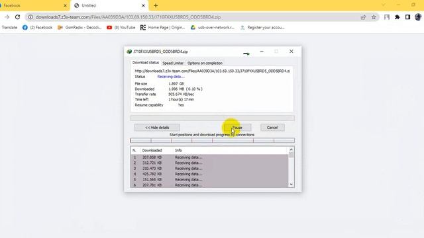Viewport: 424px width, 238px height.
Task: Restore down the Chrome window
Action: (x=413, y=5)
